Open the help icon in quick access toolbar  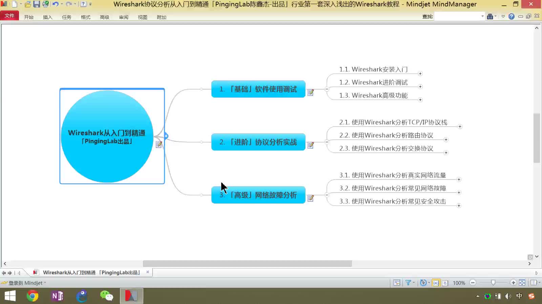pyautogui.click(x=83, y=4)
